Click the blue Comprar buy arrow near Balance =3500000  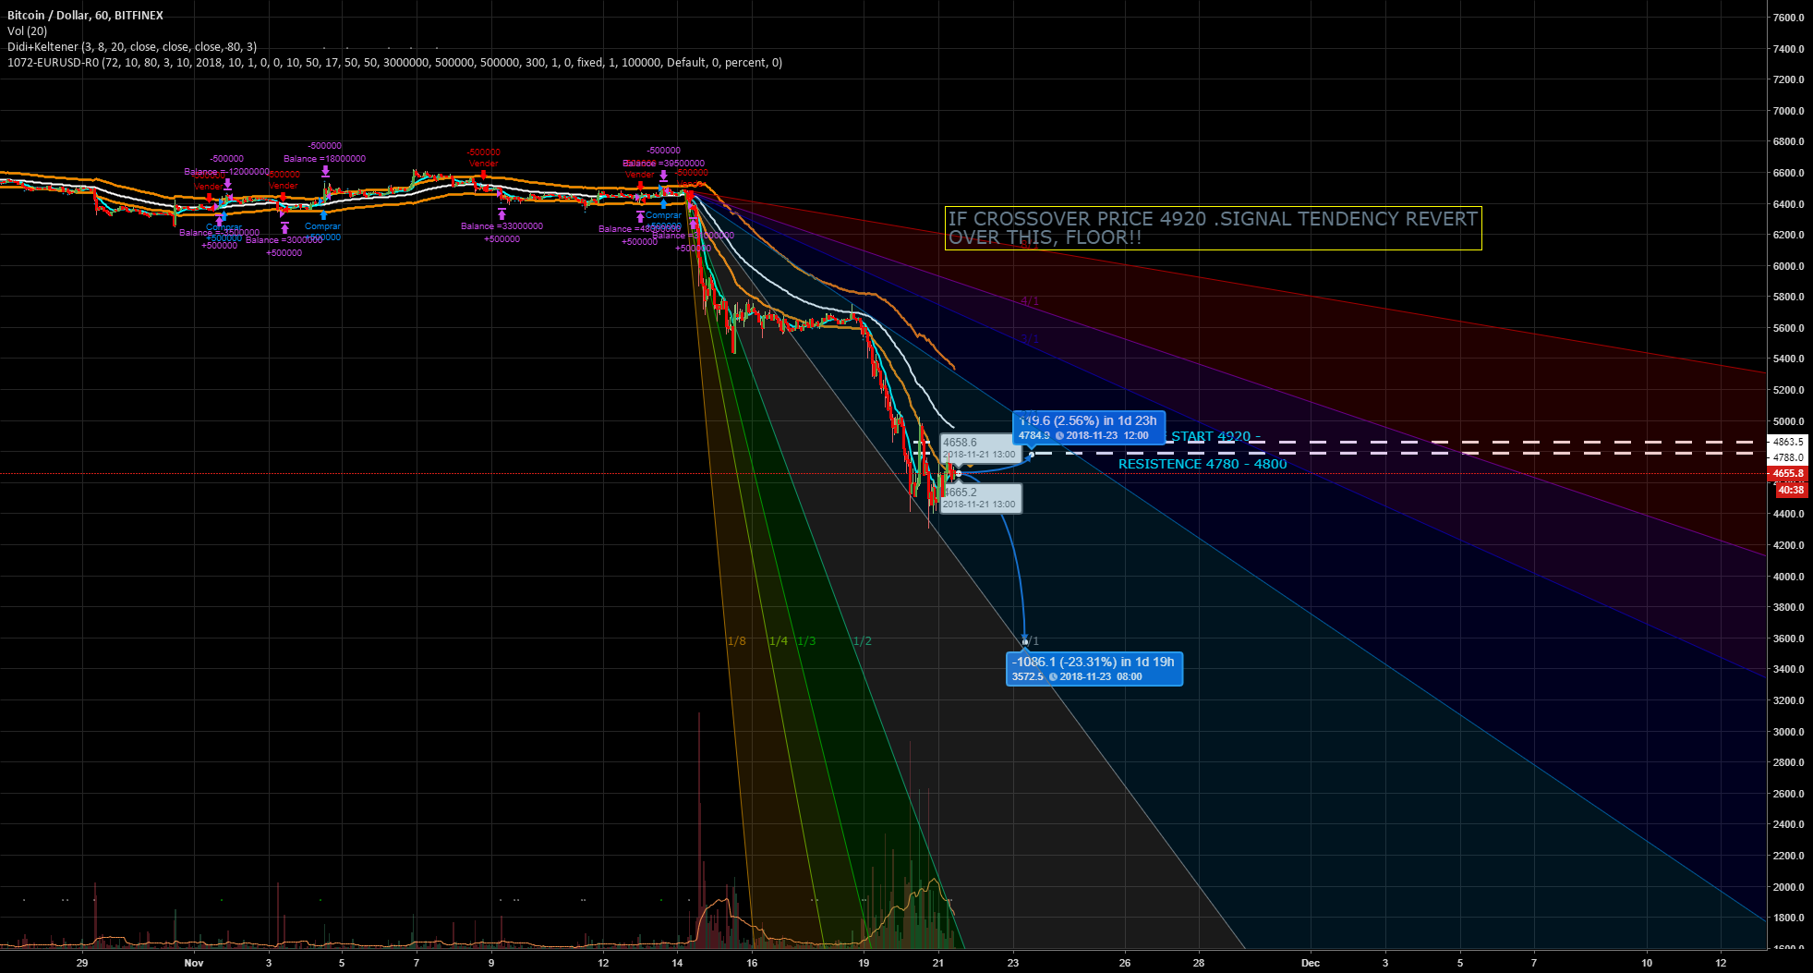point(224,216)
